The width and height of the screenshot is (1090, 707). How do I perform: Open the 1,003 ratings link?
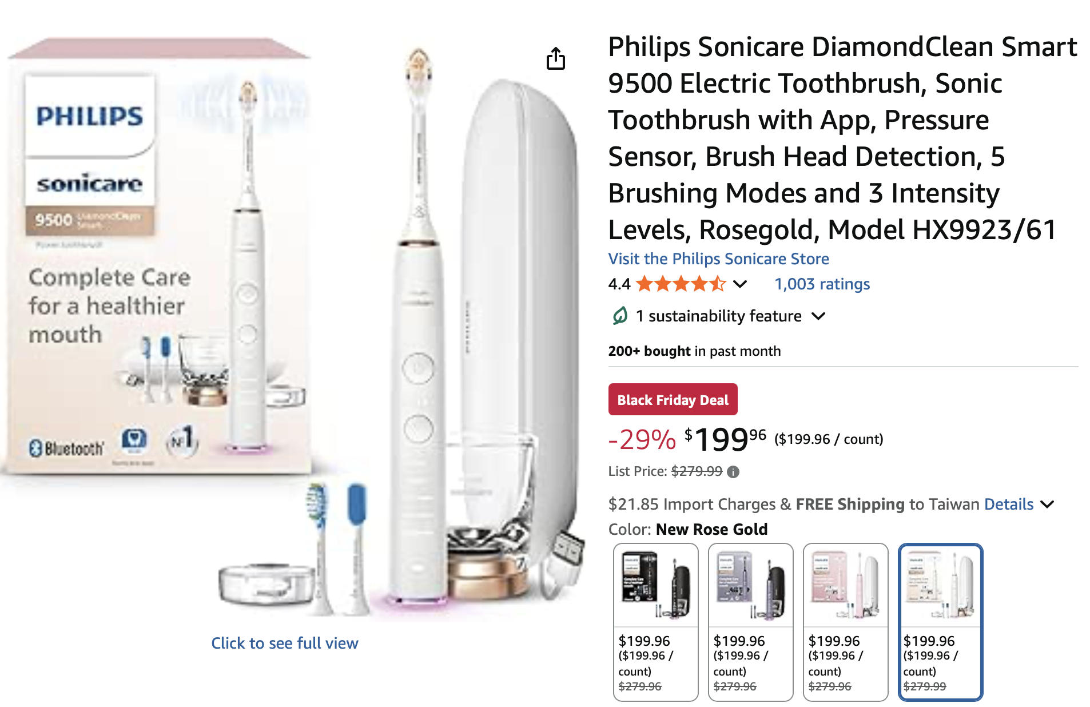click(x=822, y=284)
